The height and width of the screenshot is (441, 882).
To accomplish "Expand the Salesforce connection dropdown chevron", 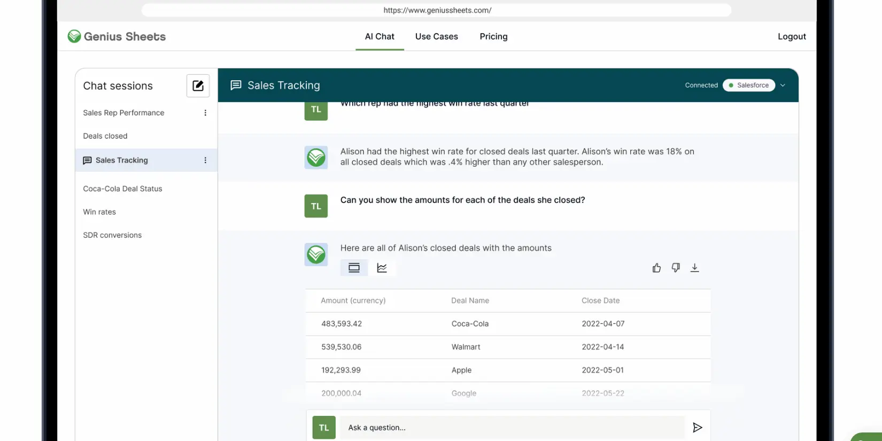I will pyautogui.click(x=783, y=86).
